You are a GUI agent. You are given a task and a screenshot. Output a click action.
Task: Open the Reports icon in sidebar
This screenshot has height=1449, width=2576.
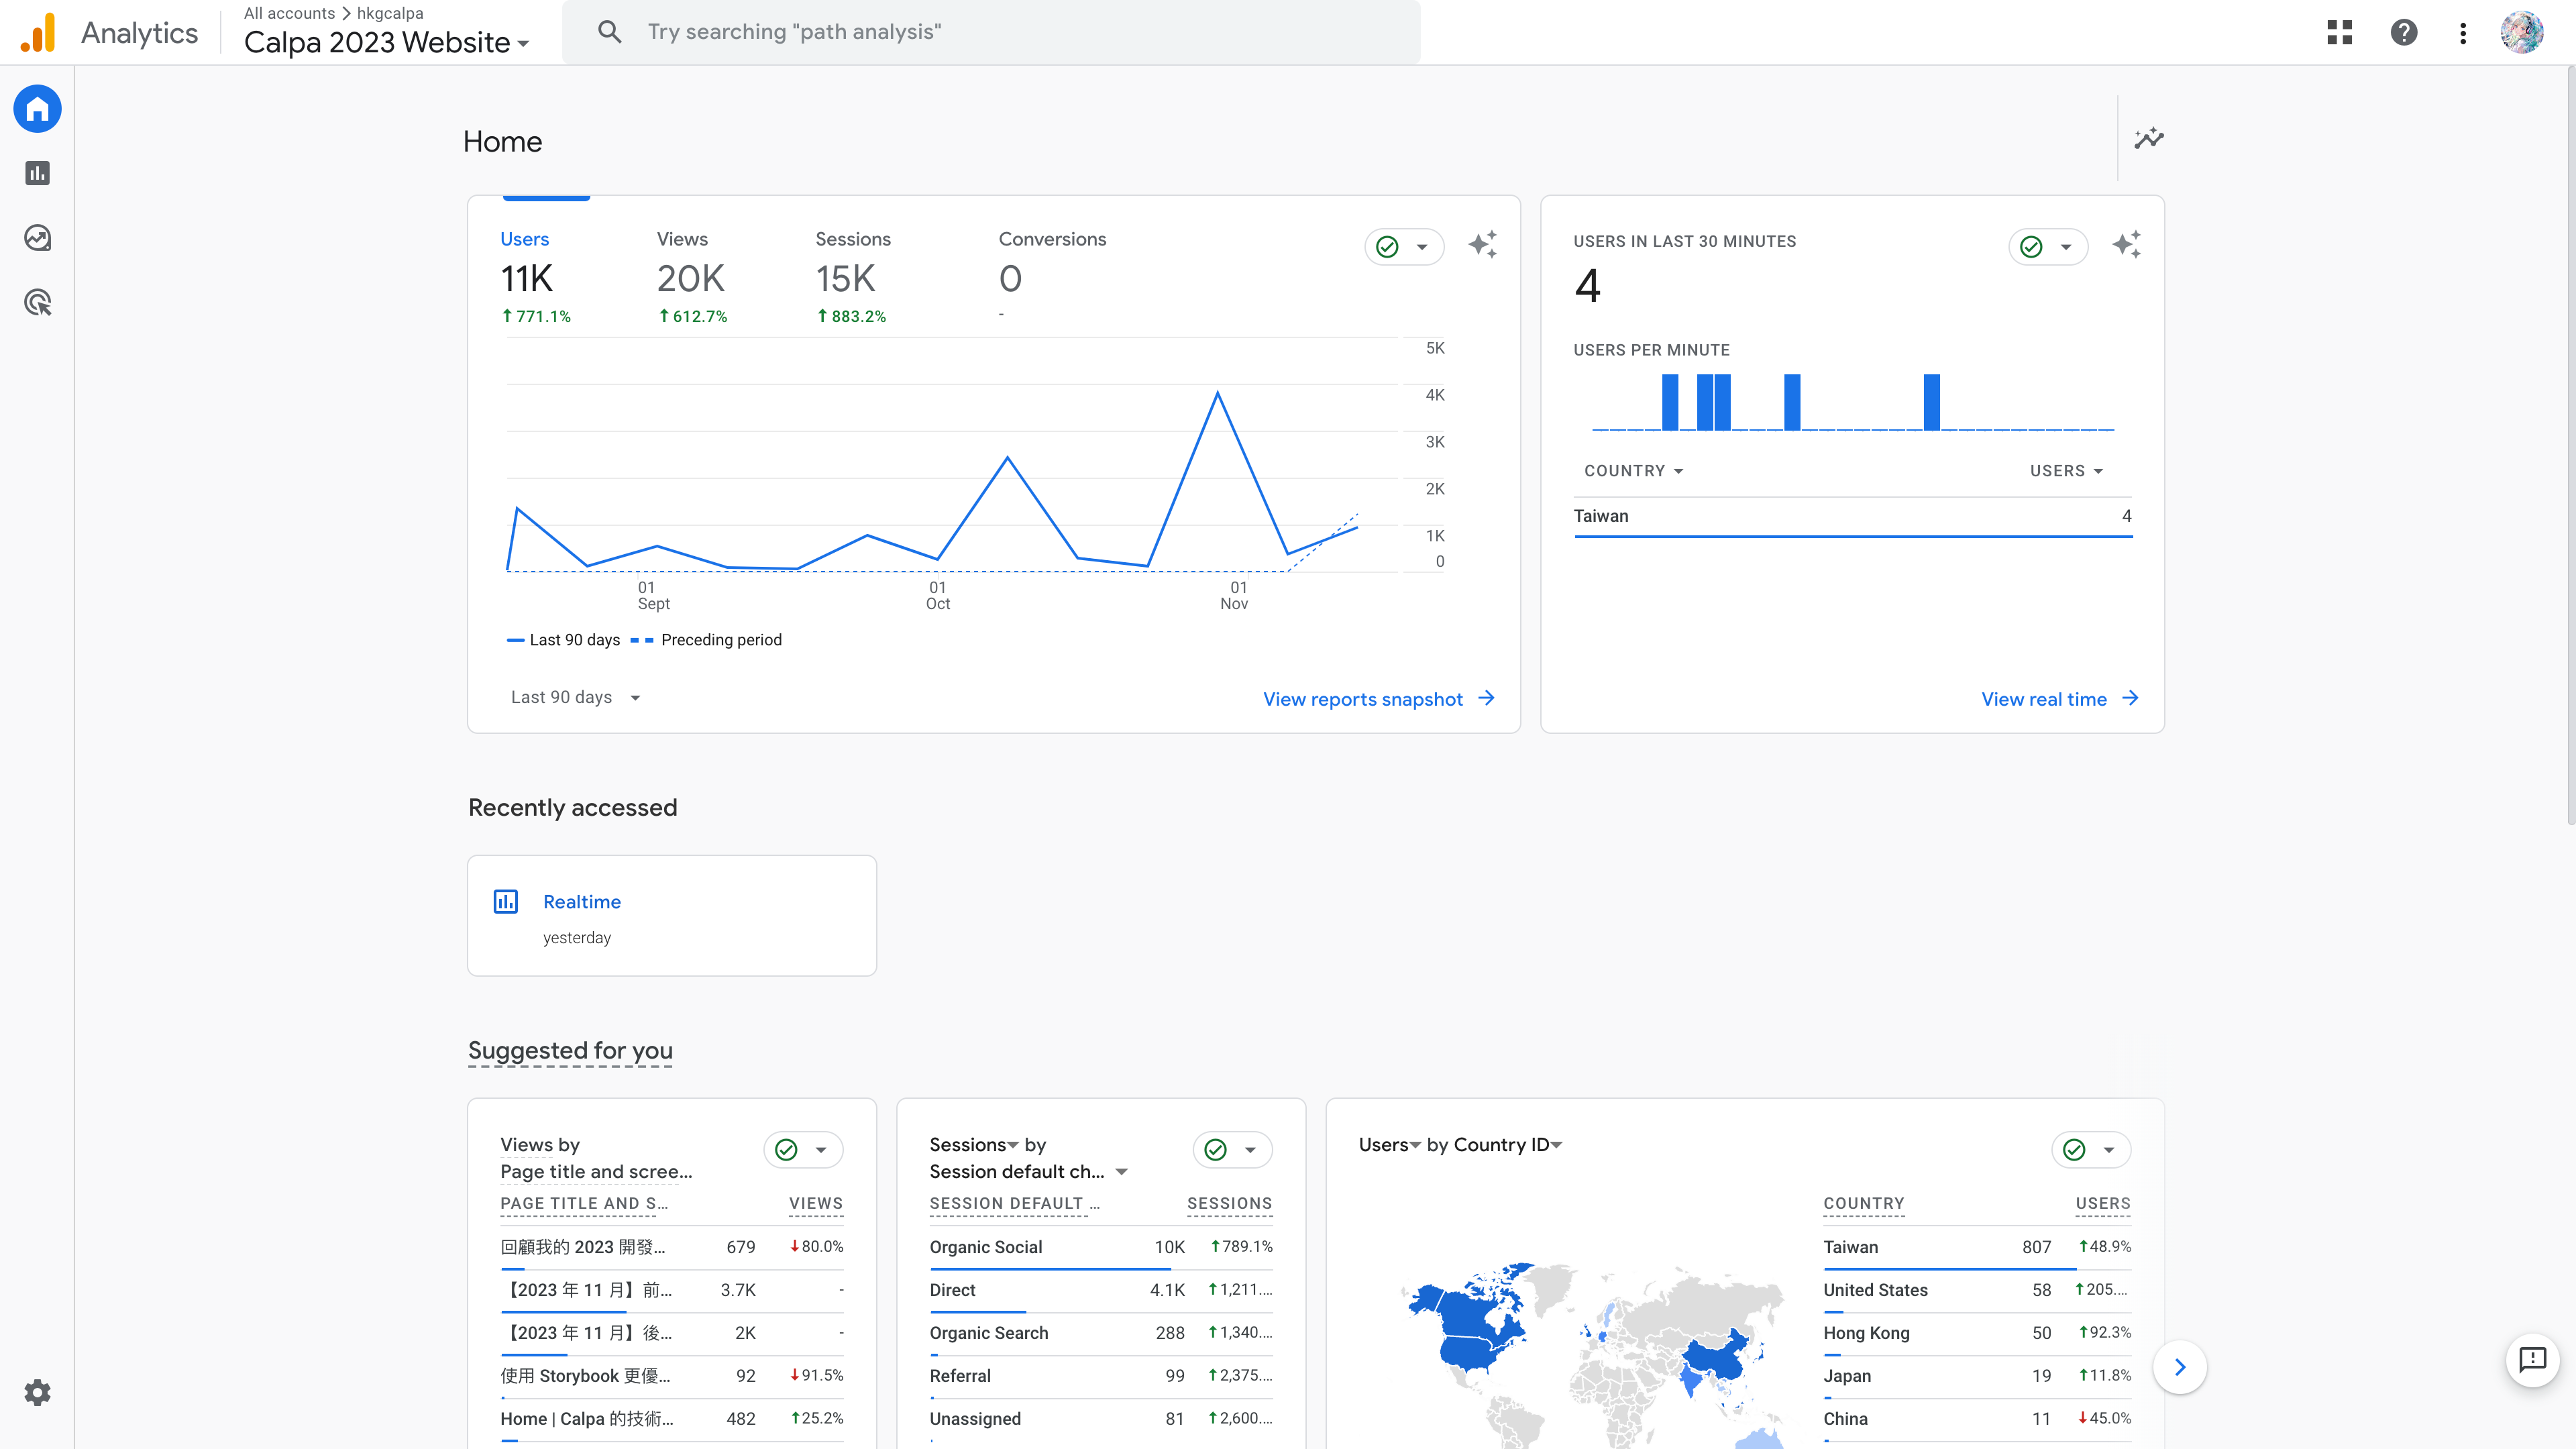pos(37,173)
